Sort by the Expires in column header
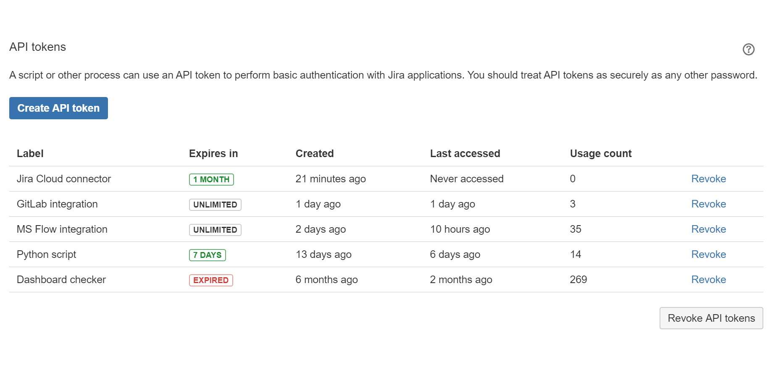 [213, 153]
